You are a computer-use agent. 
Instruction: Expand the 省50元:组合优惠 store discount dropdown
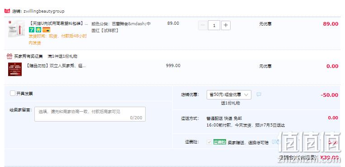coord(229,95)
